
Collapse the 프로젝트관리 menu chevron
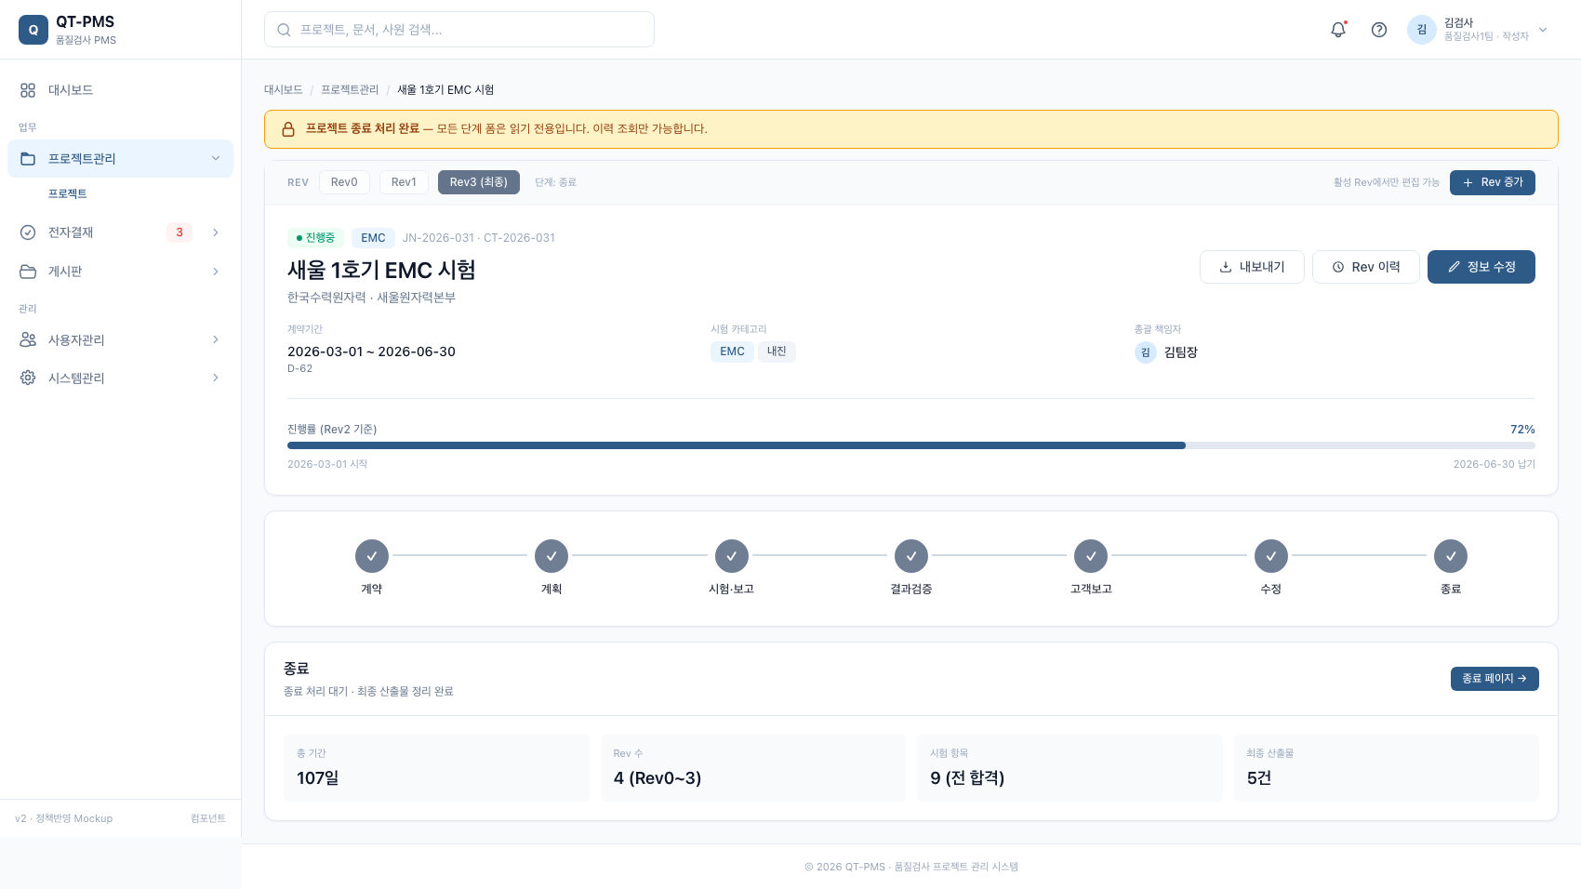tap(216, 159)
